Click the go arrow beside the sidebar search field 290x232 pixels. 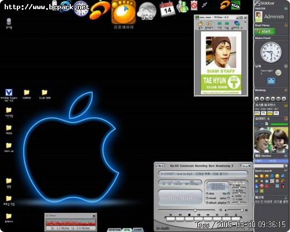click(286, 166)
